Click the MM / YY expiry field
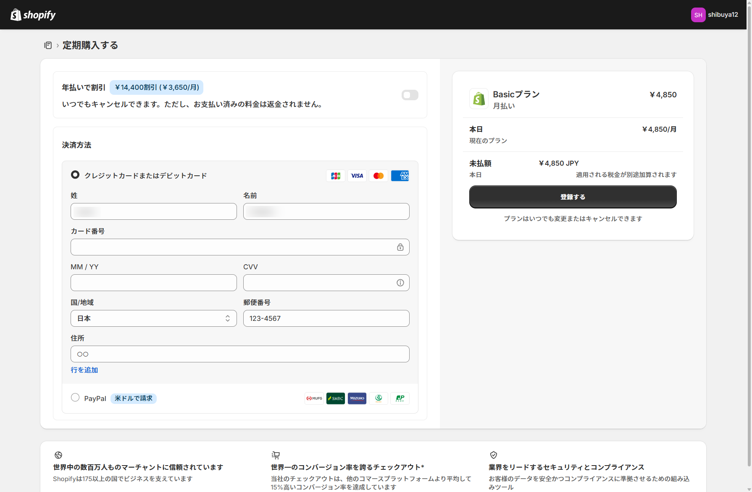 153,283
